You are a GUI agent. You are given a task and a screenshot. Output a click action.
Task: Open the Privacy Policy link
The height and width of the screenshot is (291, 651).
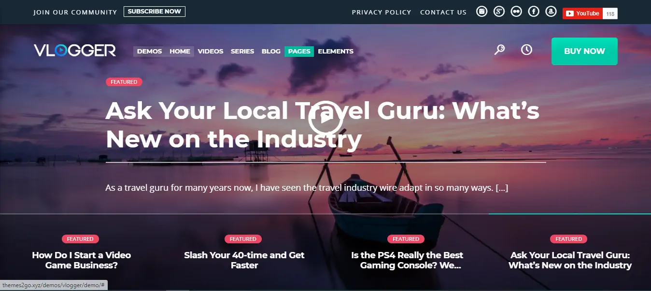click(x=382, y=12)
